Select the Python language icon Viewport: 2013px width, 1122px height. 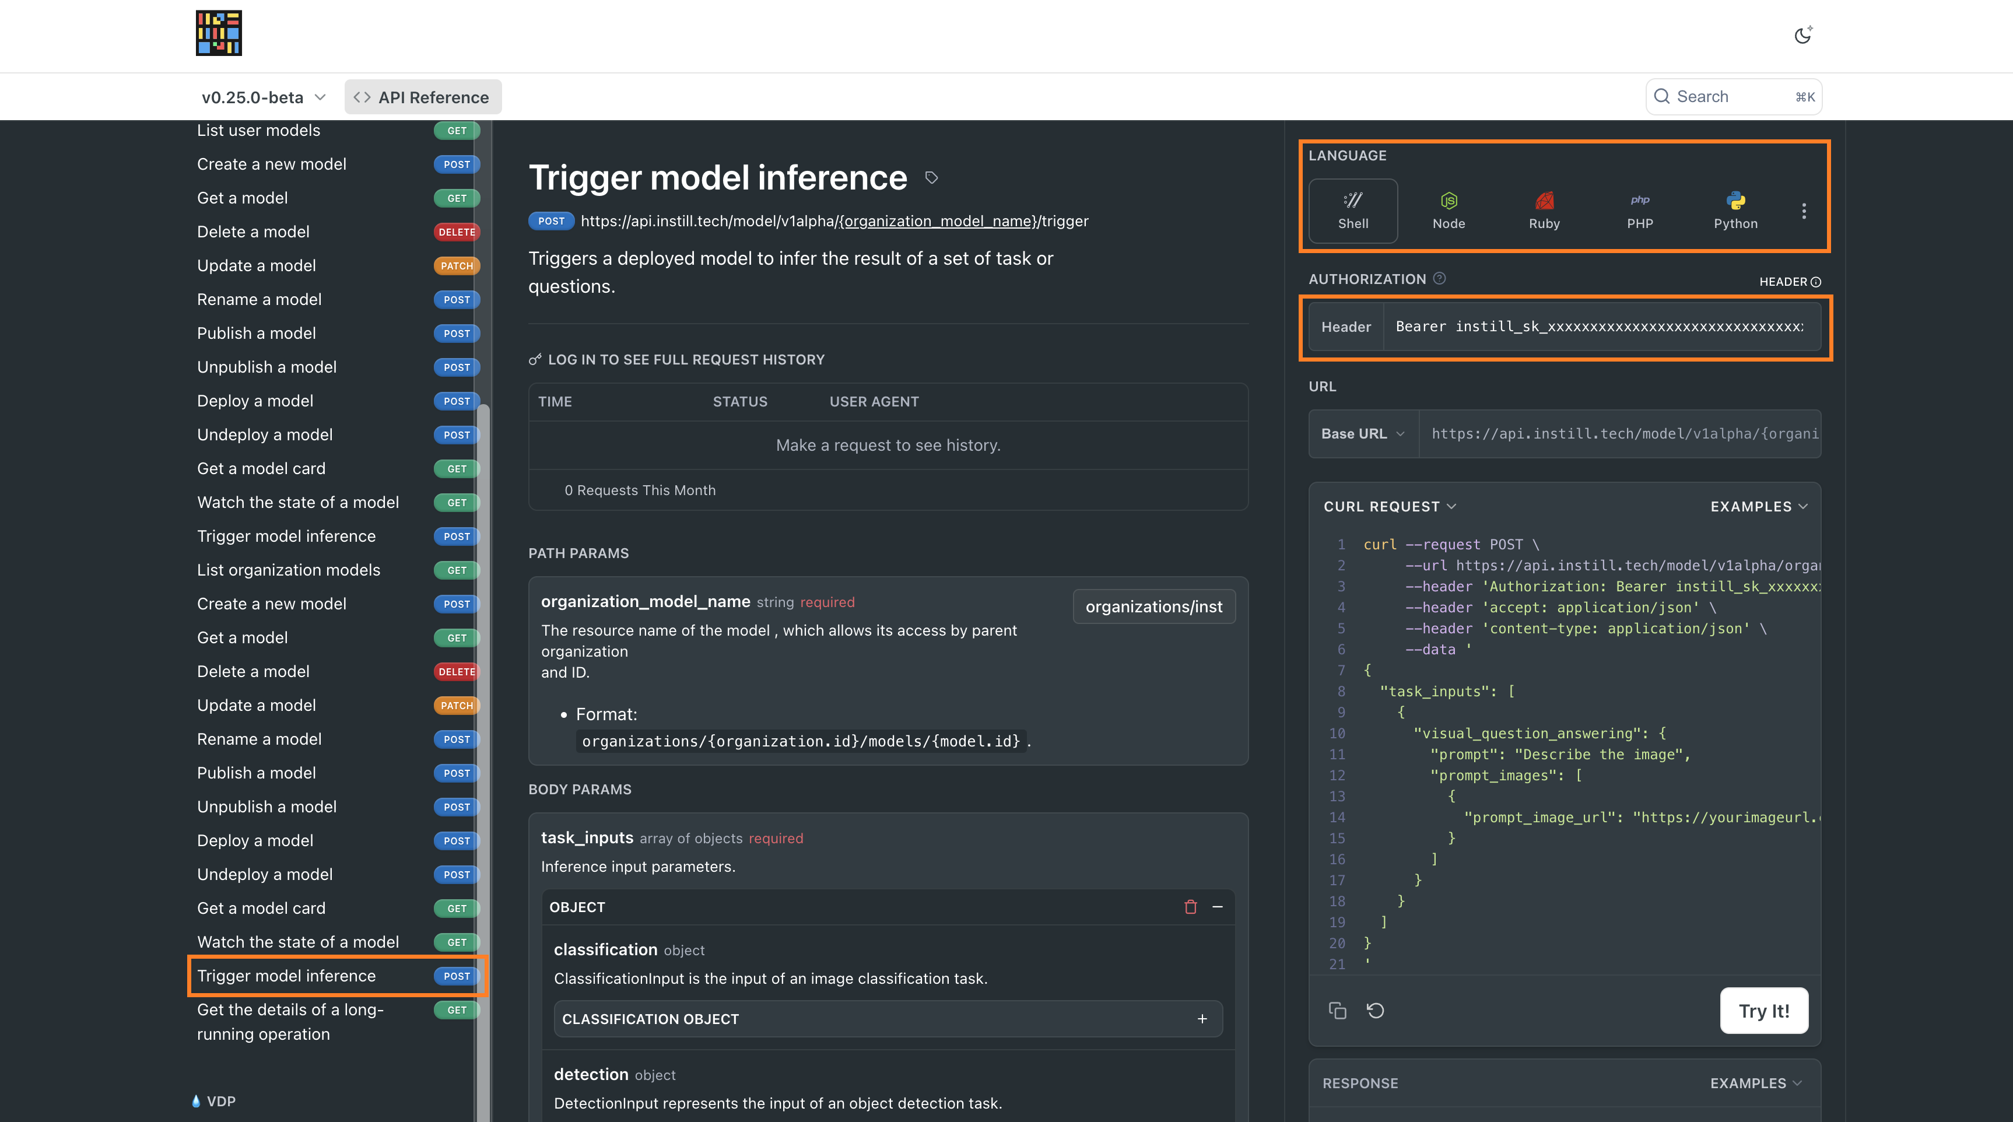[x=1735, y=210]
